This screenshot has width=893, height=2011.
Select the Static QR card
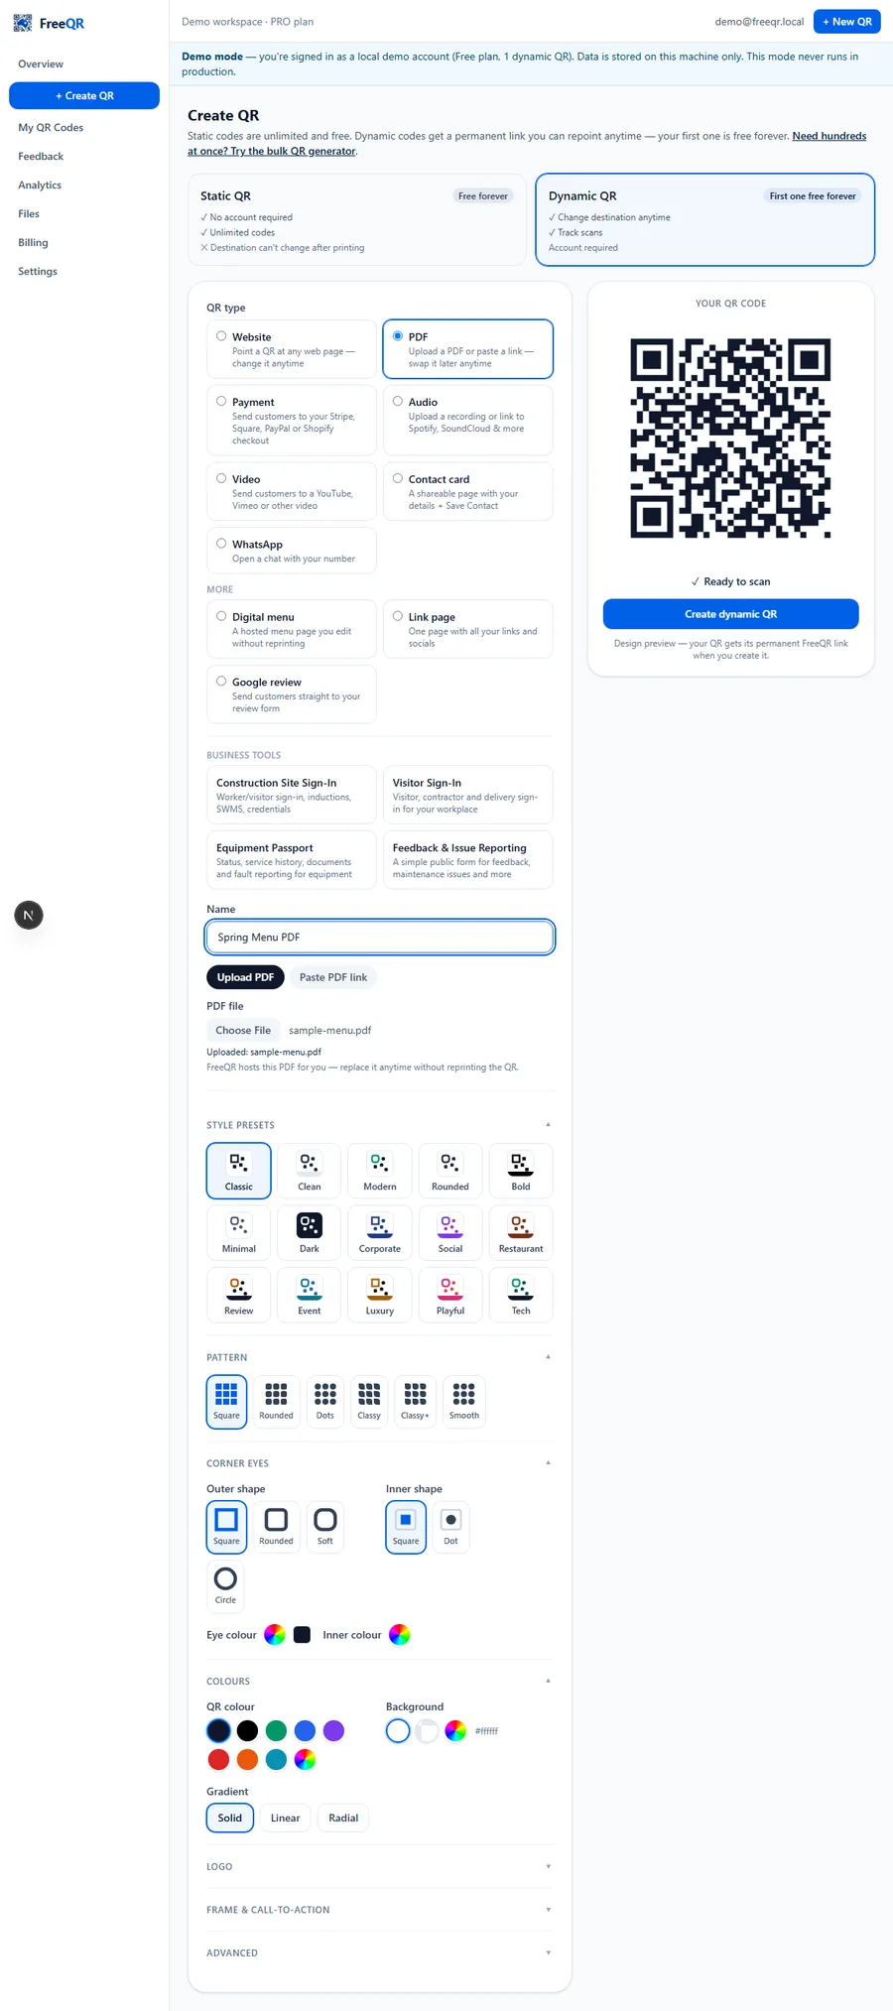(356, 219)
